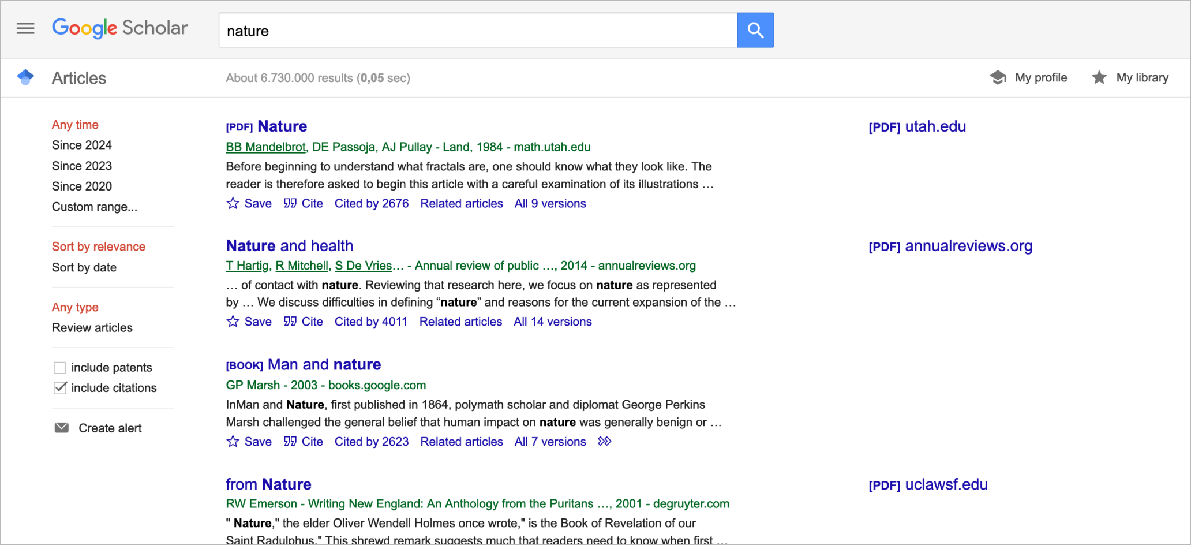Click the GP Marsh - 2003 - books.google.com line

tap(326, 385)
